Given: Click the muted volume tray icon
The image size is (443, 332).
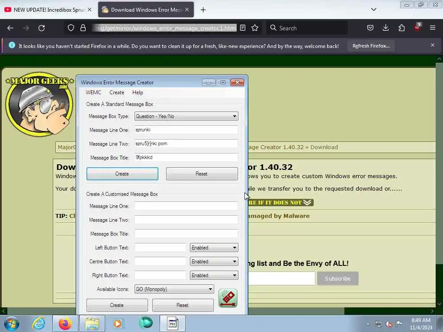Looking at the screenshot, I should [x=389, y=324].
